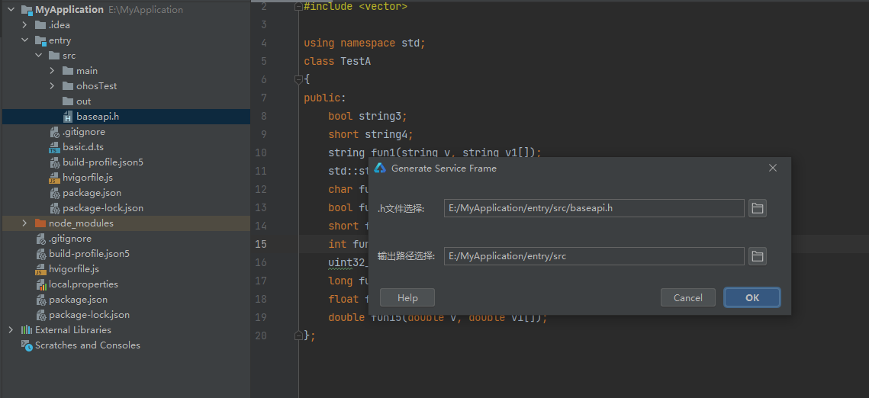Click the root package-lock.json file icon

click(x=40, y=315)
